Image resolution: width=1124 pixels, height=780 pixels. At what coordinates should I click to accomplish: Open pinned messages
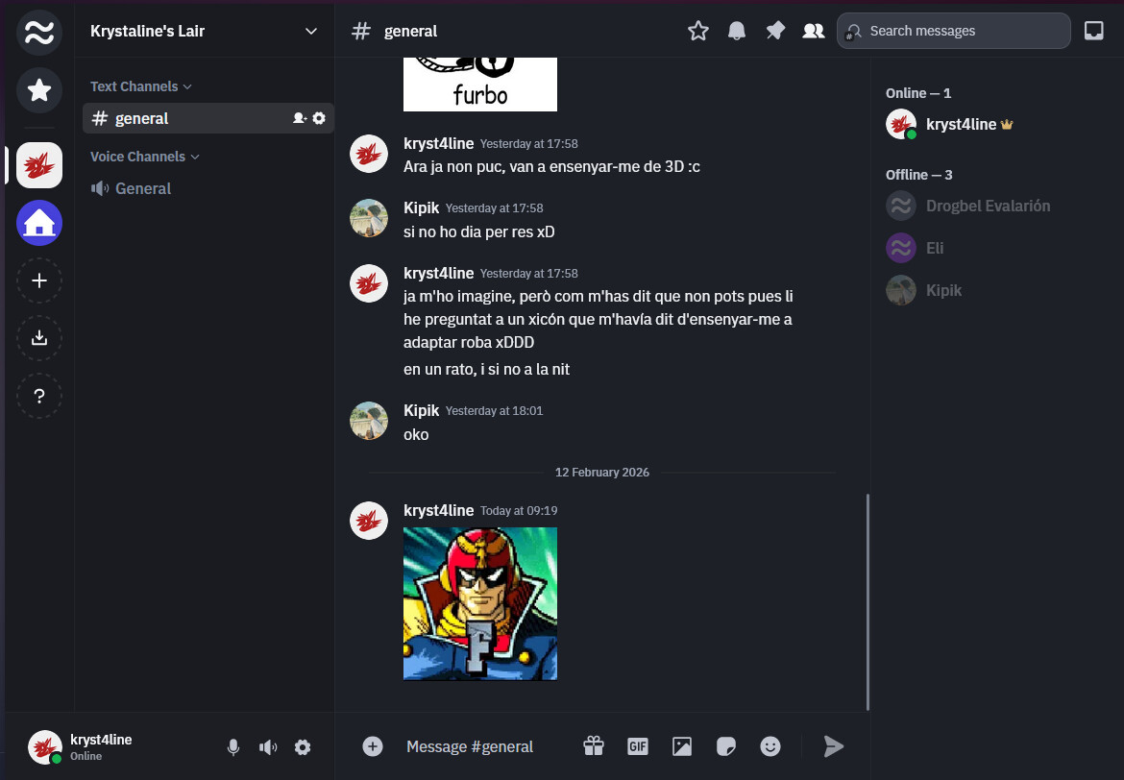pyautogui.click(x=774, y=31)
